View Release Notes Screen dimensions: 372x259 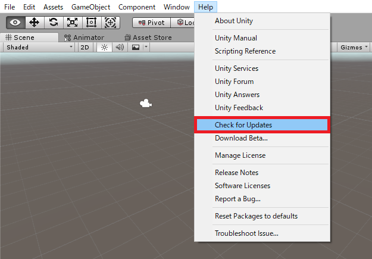[x=262, y=172]
